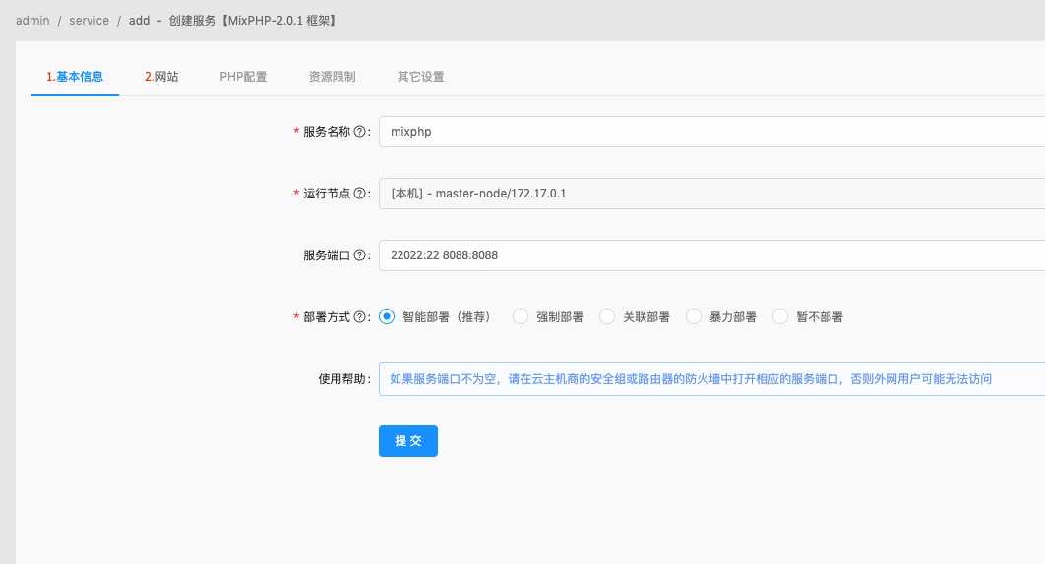This screenshot has width=1045, height=564.
Task: Switch to the 2.网站 tab
Action: pos(161,77)
